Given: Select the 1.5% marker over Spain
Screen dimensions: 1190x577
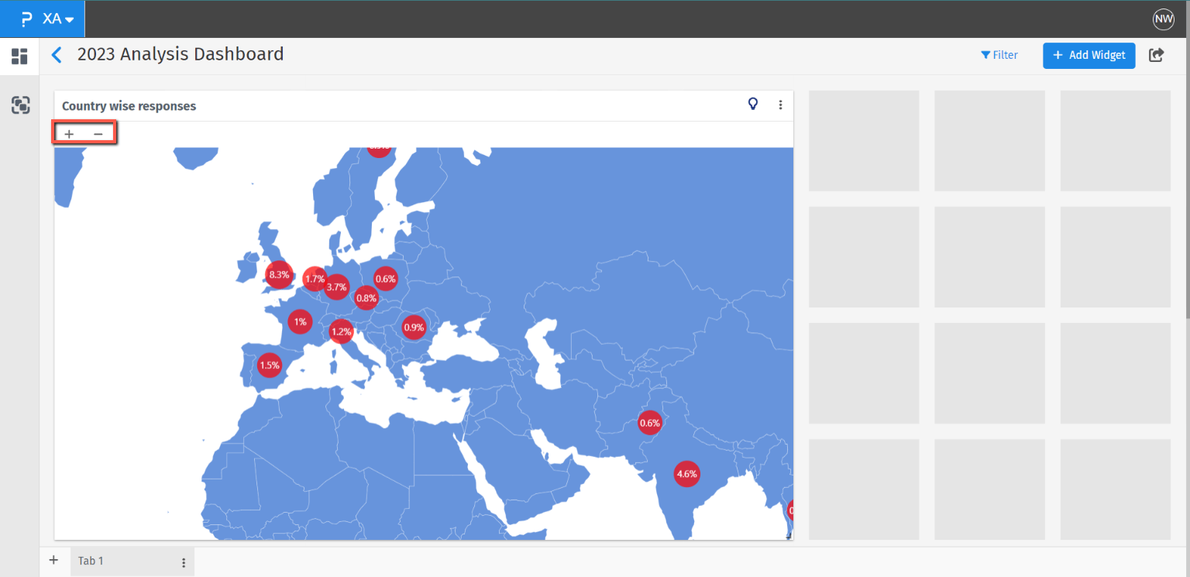Looking at the screenshot, I should [x=269, y=365].
